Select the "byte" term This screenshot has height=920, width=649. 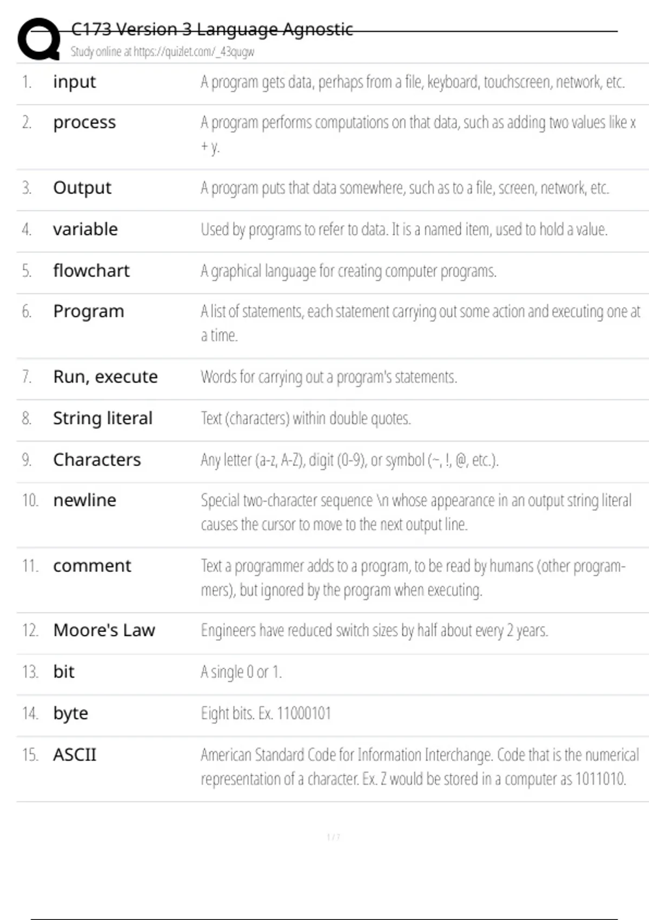click(70, 713)
